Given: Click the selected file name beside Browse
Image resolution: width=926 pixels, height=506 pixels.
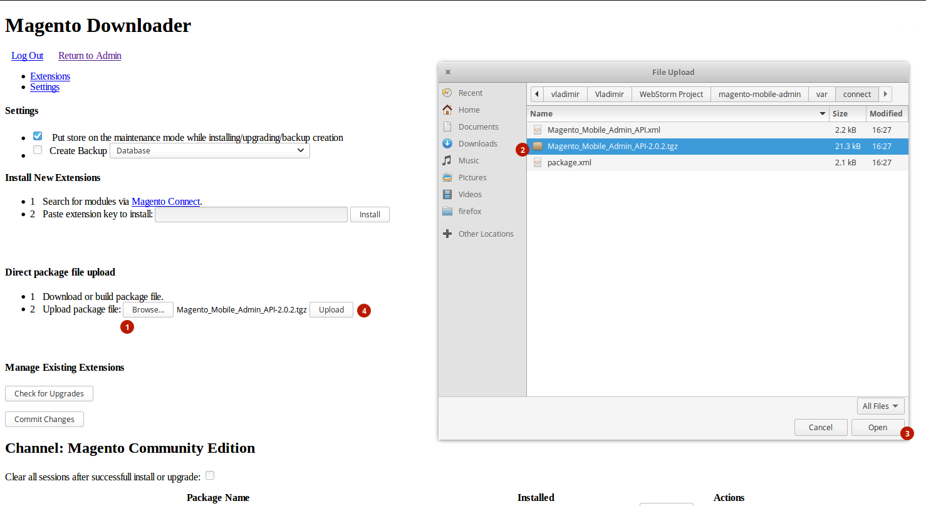Looking at the screenshot, I should (242, 309).
